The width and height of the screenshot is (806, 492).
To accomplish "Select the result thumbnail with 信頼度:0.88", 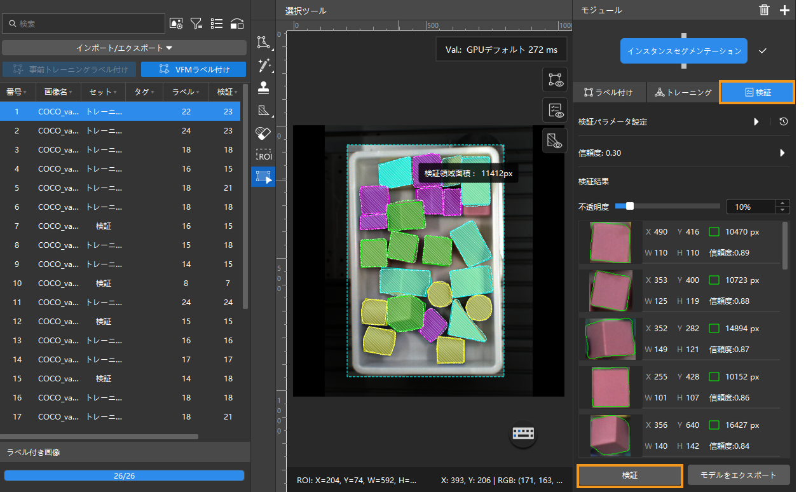I will pos(611,290).
